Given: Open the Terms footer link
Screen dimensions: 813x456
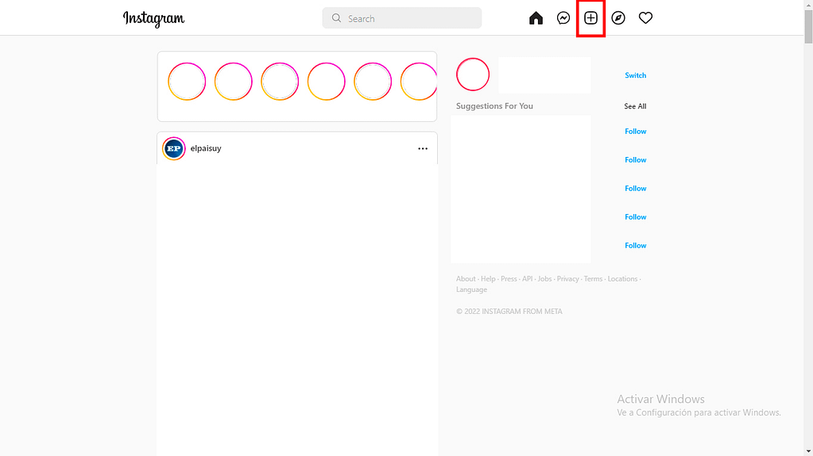Looking at the screenshot, I should (x=593, y=278).
